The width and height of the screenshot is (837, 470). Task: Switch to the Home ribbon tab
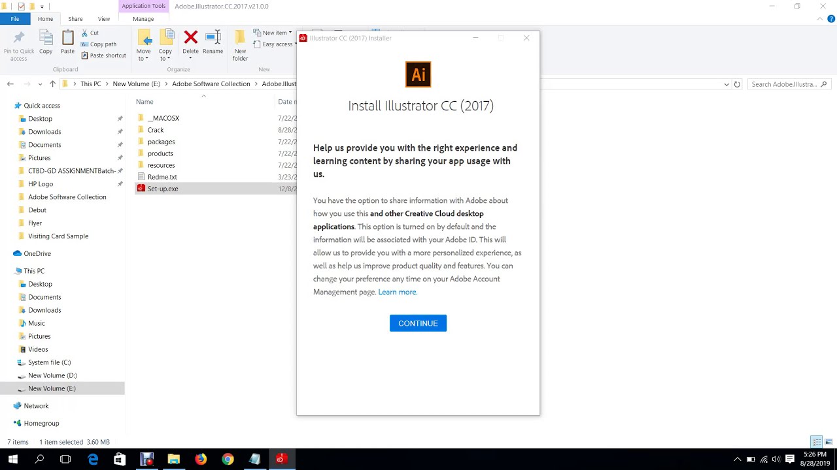pos(45,19)
